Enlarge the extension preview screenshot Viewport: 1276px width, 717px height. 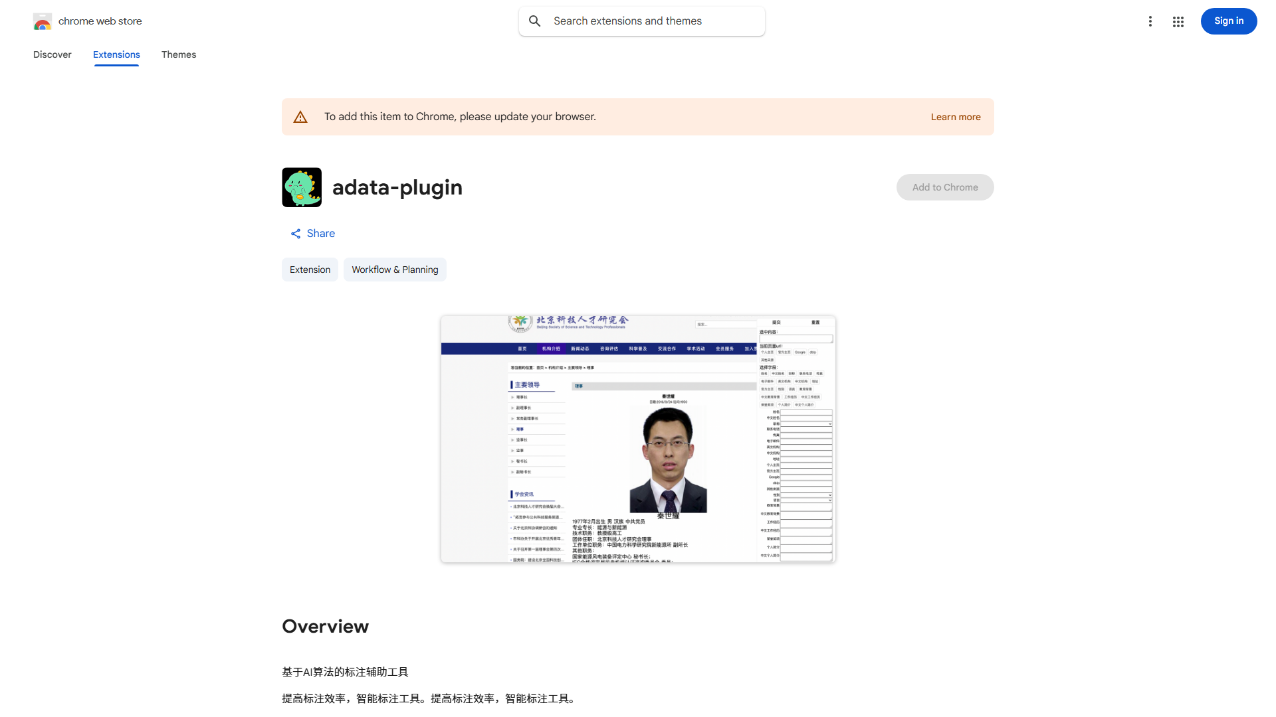tap(638, 439)
